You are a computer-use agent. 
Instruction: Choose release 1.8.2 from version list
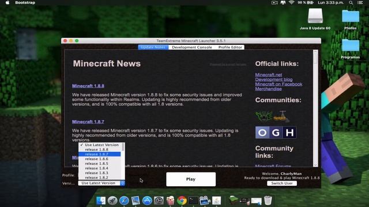click(100, 178)
